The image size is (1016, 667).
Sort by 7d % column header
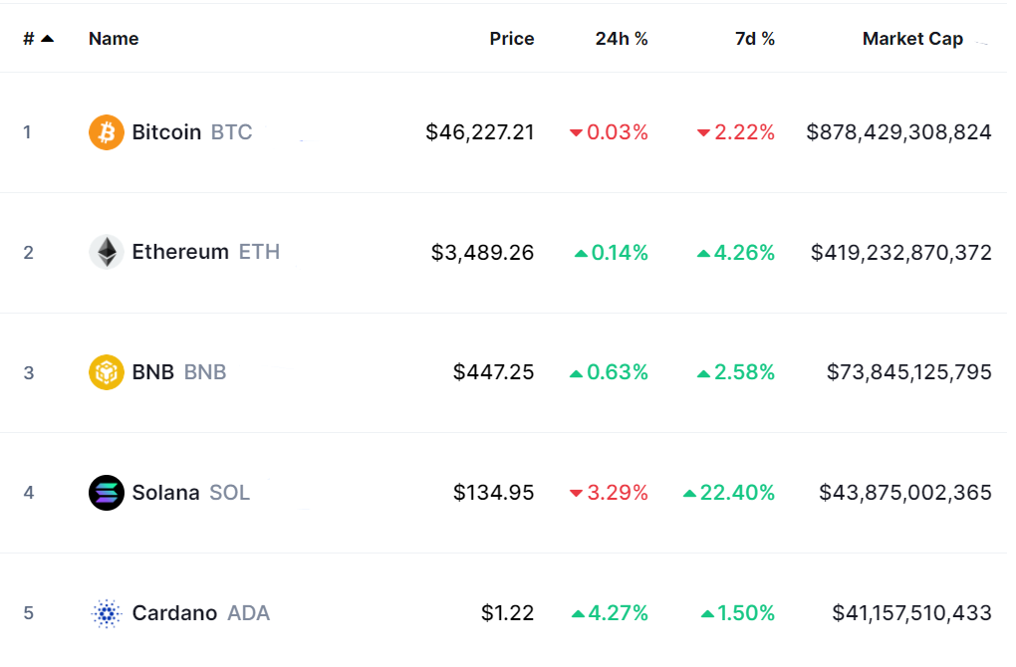[x=754, y=39]
